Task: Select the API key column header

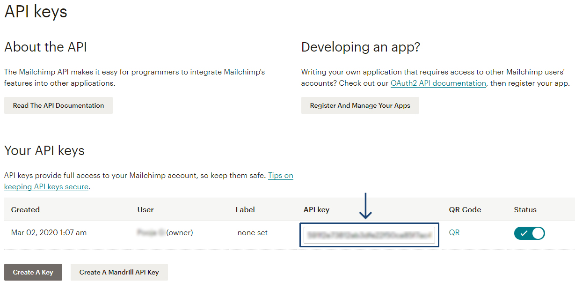Action: click(x=316, y=209)
